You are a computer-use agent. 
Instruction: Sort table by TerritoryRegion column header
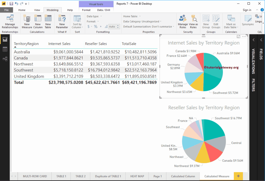coord(26,44)
